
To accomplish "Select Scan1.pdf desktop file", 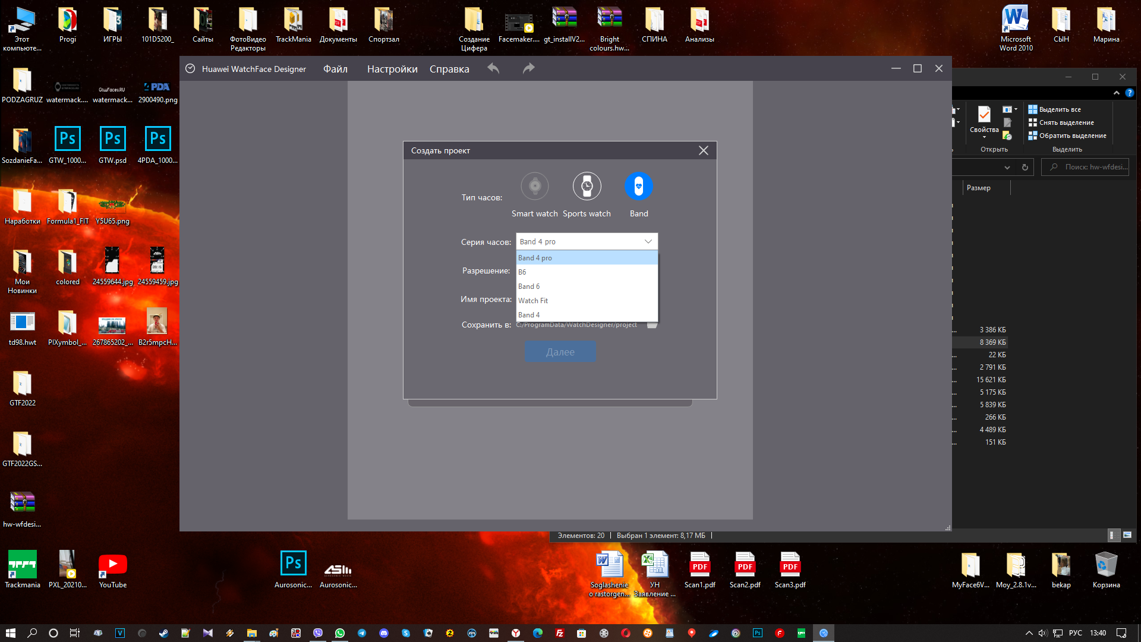I will click(700, 569).
